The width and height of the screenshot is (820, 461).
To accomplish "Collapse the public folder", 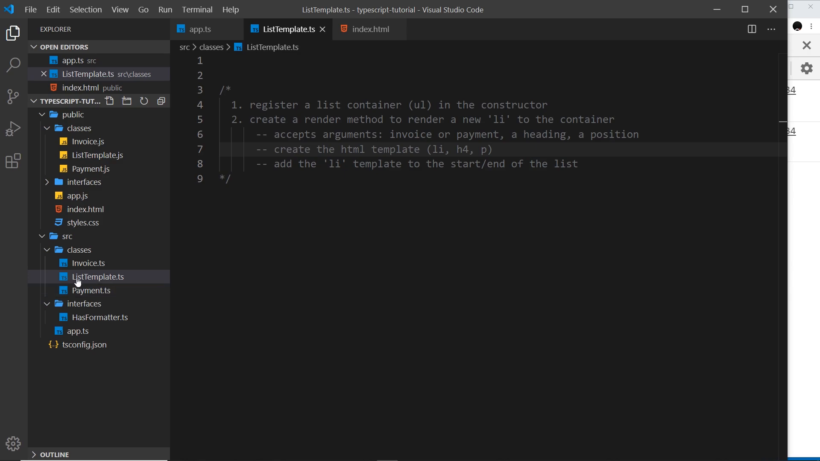I will click(99, 114).
